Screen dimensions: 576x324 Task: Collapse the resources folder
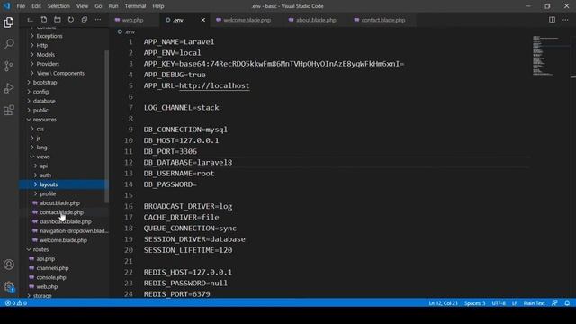point(44,120)
